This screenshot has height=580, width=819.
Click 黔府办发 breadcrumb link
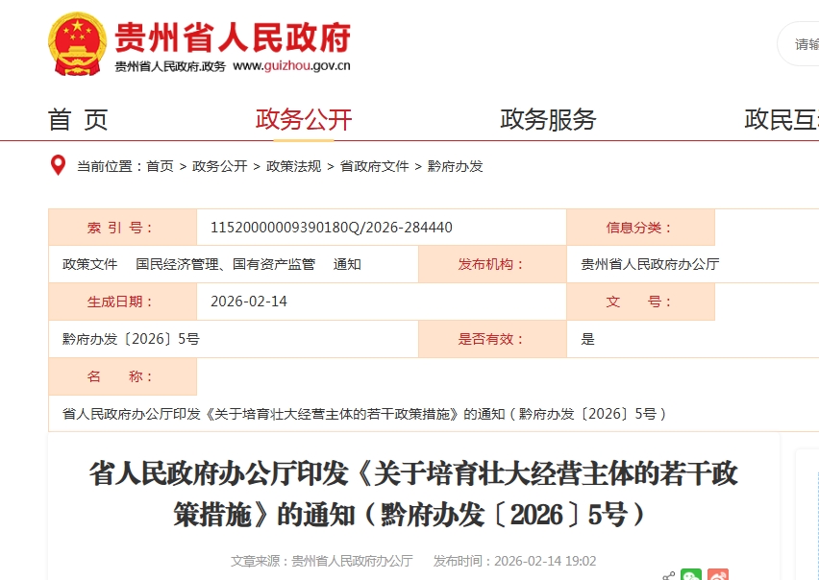click(x=455, y=166)
